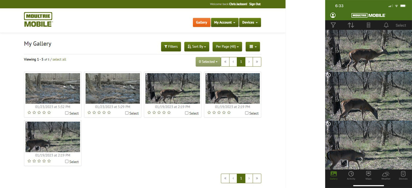Open Maps from the bottom navigation

point(368,175)
